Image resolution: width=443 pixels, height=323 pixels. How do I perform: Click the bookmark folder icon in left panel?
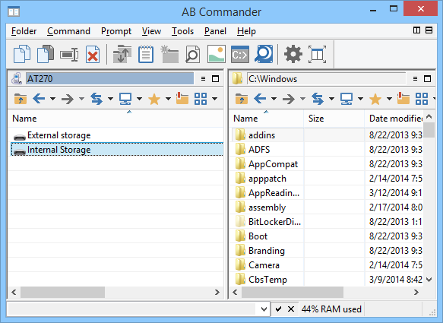[182, 98]
